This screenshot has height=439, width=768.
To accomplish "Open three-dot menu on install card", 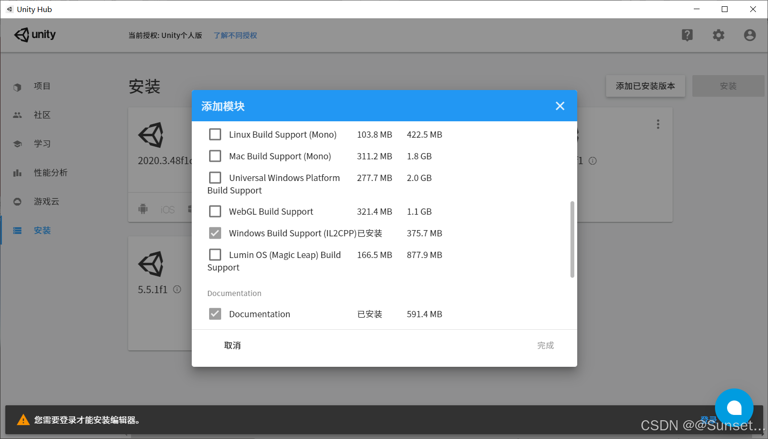I will click(x=658, y=124).
